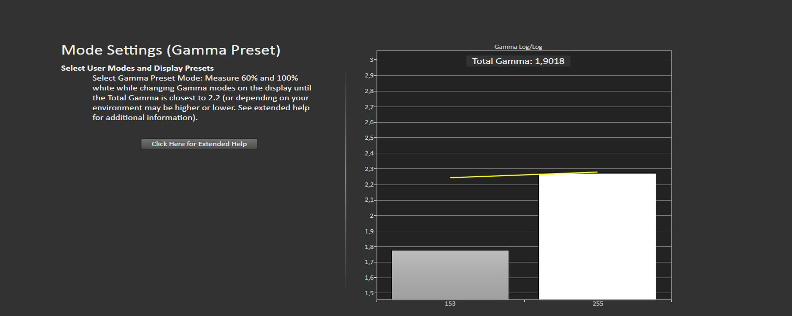Click the Total Gamma: 1,9018 readout

pos(518,61)
